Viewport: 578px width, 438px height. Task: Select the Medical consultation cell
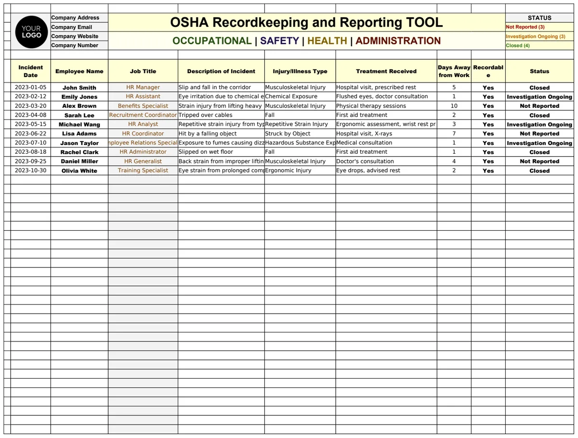[386, 143]
